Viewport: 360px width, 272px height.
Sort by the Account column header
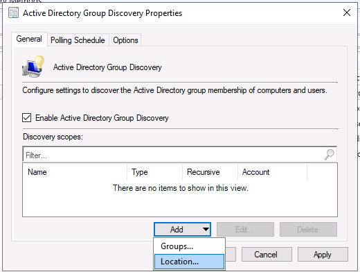272,172
